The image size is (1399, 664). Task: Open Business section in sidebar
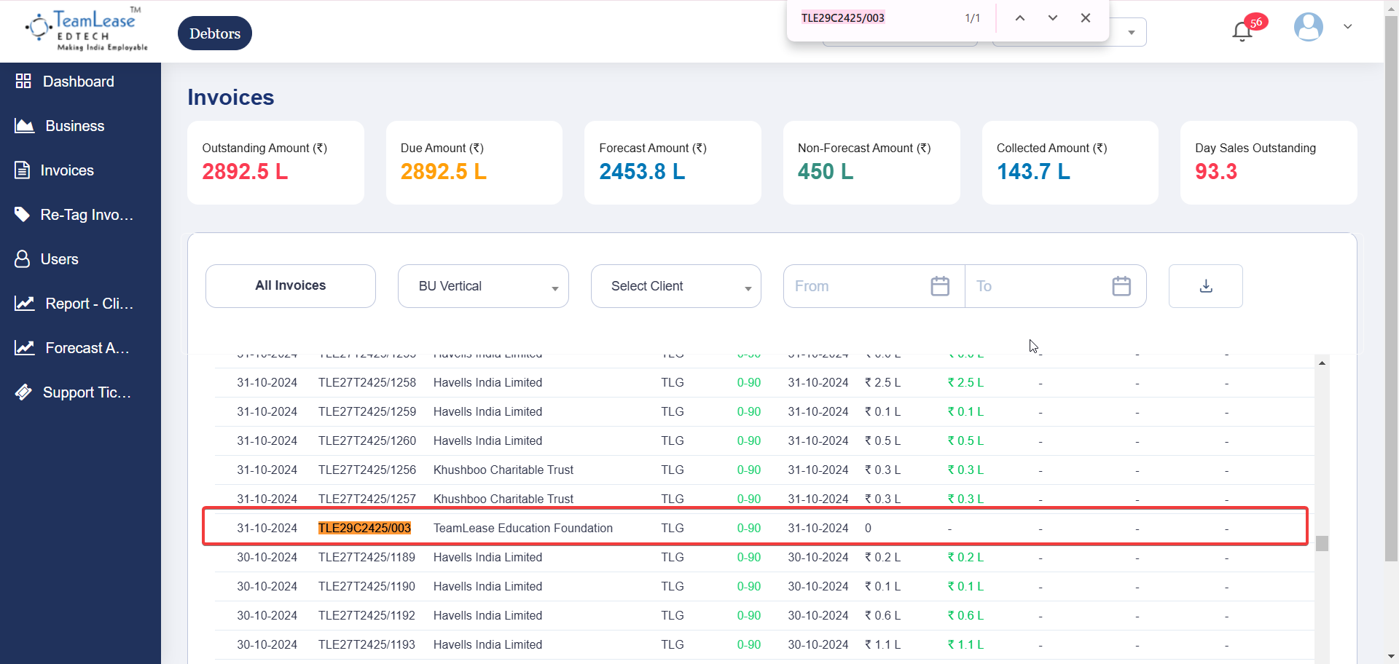pyautogui.click(x=74, y=126)
